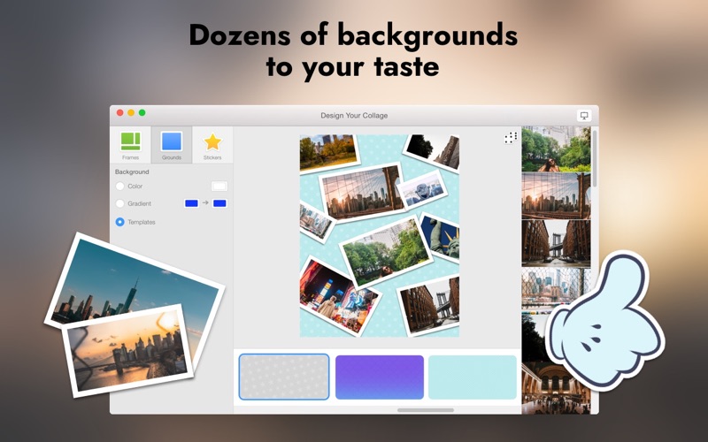Image resolution: width=708 pixels, height=442 pixels.
Task: Select the Color background radio button
Action: (119, 186)
